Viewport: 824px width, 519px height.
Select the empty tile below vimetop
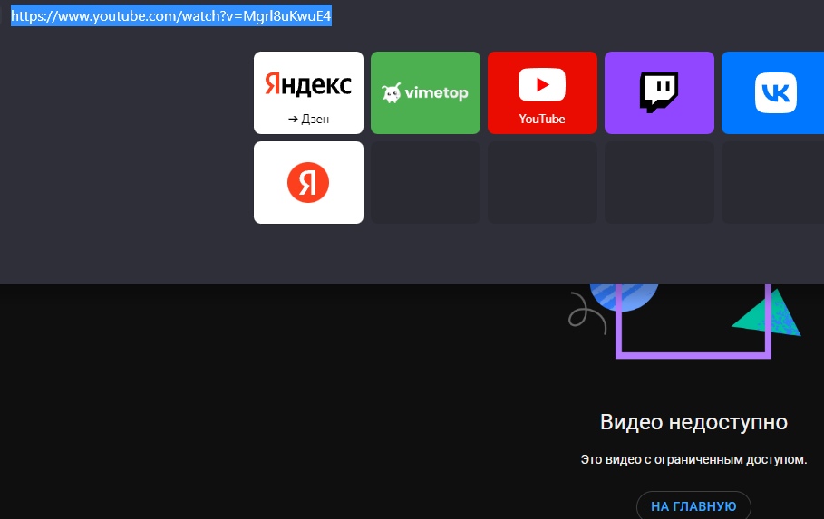[425, 182]
